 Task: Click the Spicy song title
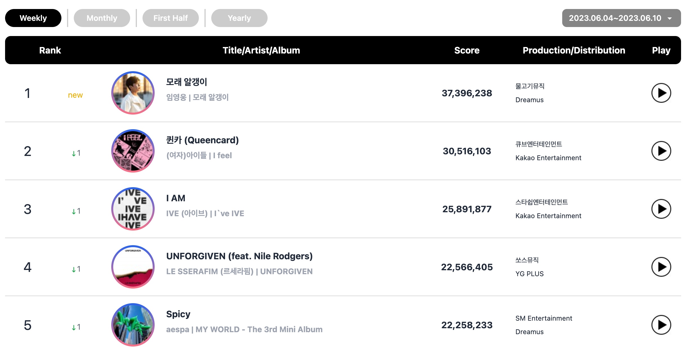pos(178,314)
